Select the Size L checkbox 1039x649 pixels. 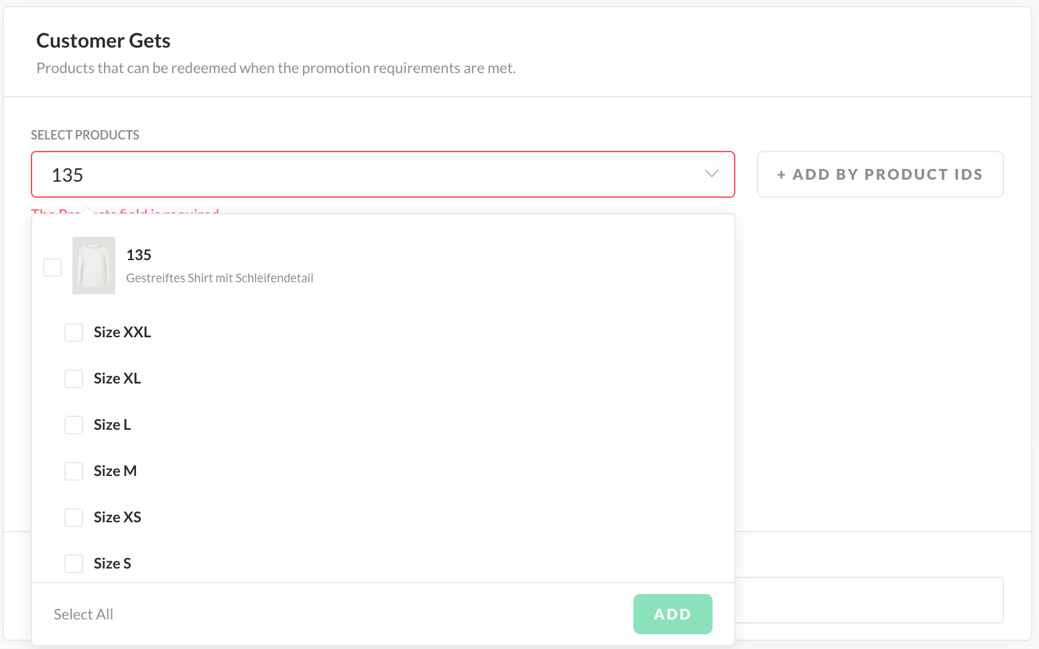(x=74, y=425)
